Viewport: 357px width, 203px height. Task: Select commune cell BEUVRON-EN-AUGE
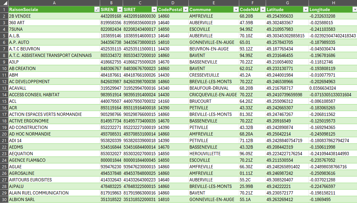(x=214, y=49)
